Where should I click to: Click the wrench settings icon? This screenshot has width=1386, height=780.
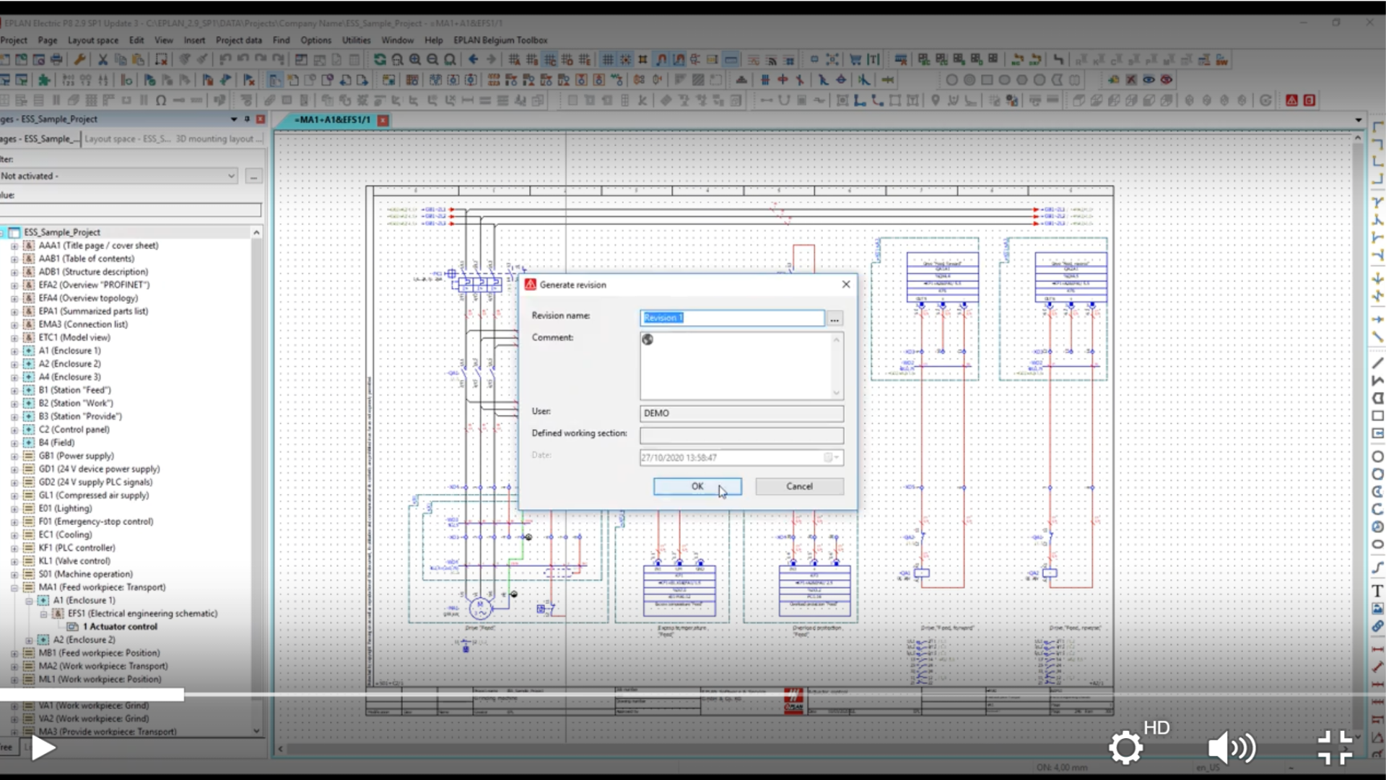click(x=79, y=60)
